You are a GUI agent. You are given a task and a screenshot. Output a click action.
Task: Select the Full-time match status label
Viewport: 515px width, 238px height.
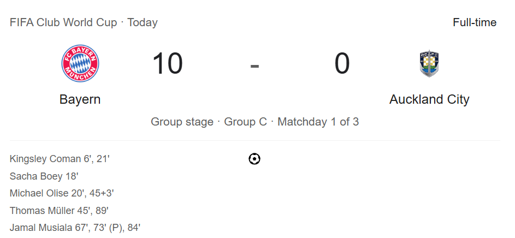475,22
